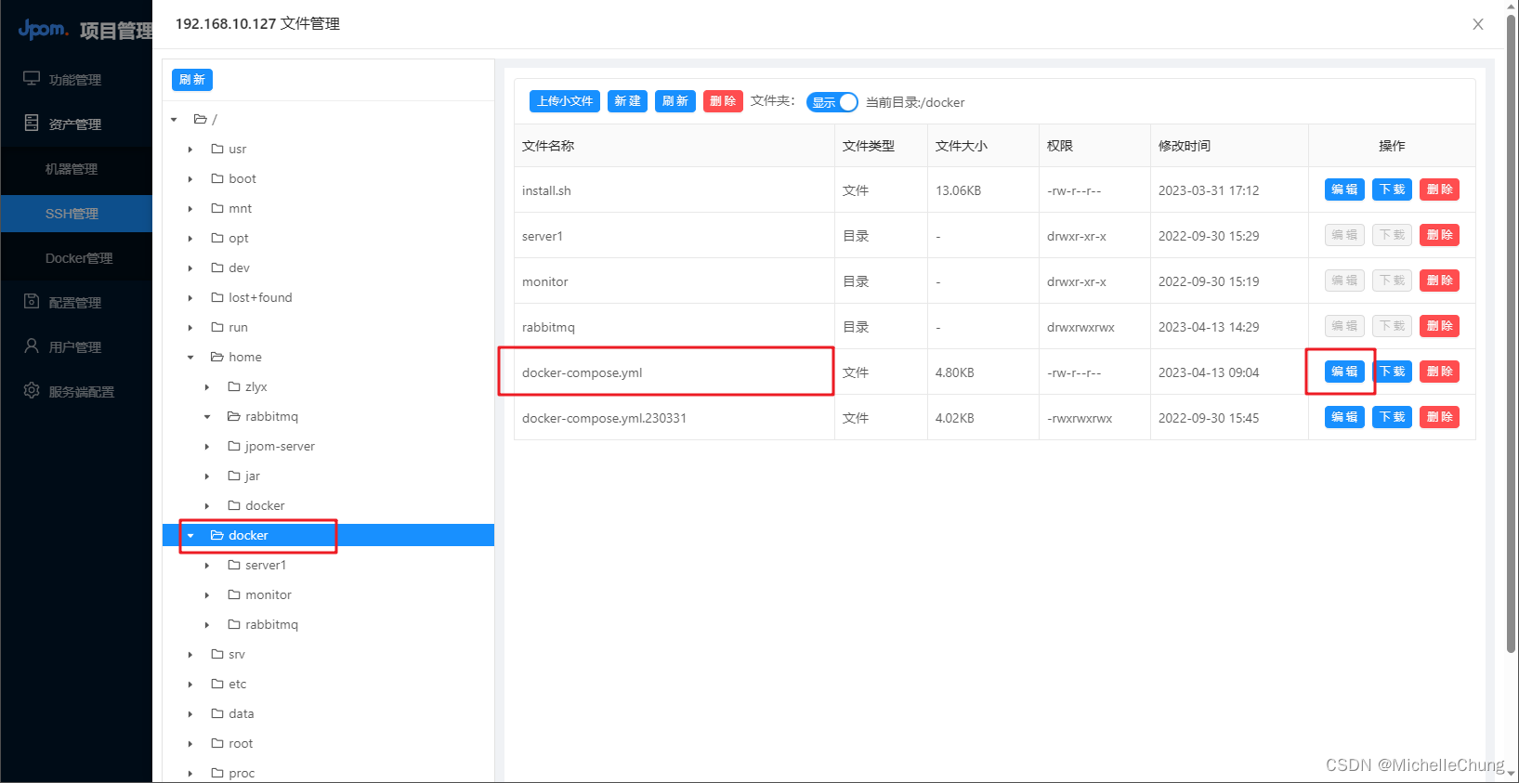Download docker-compose.yml.230331 file
The width and height of the screenshot is (1519, 783).
coord(1392,417)
